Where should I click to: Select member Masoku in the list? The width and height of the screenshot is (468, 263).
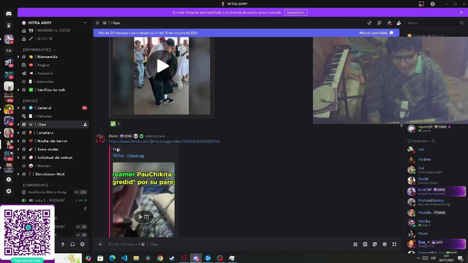coord(437,213)
